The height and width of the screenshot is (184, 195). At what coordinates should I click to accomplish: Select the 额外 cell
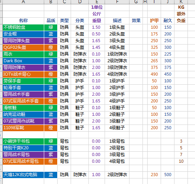coord(181,14)
